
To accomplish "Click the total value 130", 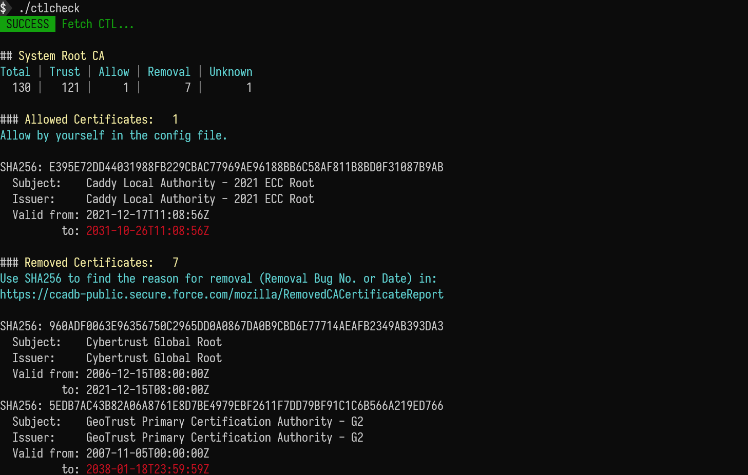I will pyautogui.click(x=22, y=88).
